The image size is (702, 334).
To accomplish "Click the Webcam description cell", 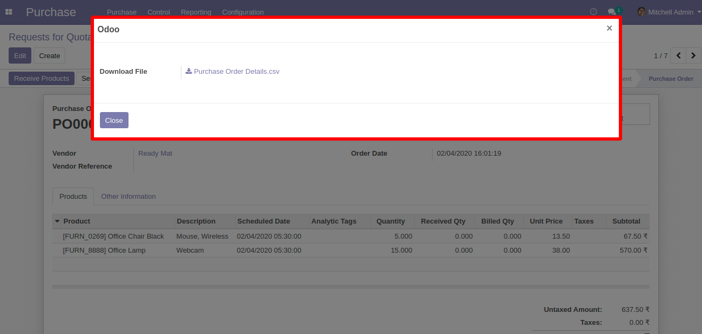I will pyautogui.click(x=190, y=250).
